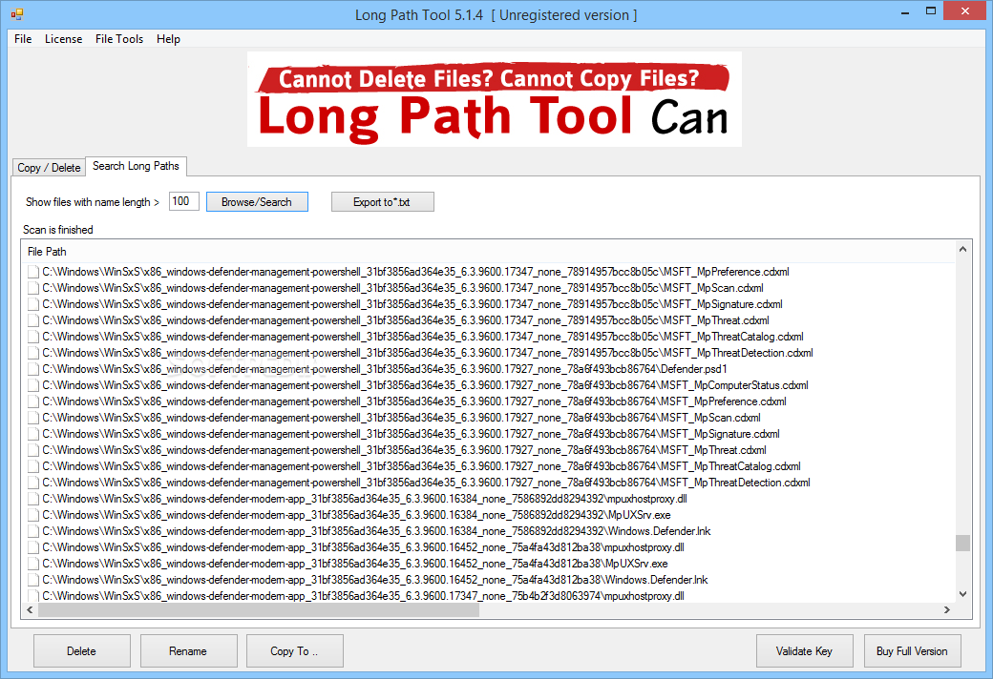Viewport: 993px width, 679px height.
Task: Check the 17347 MSFT_MpScan.cdxml row checkbox
Action: point(33,289)
